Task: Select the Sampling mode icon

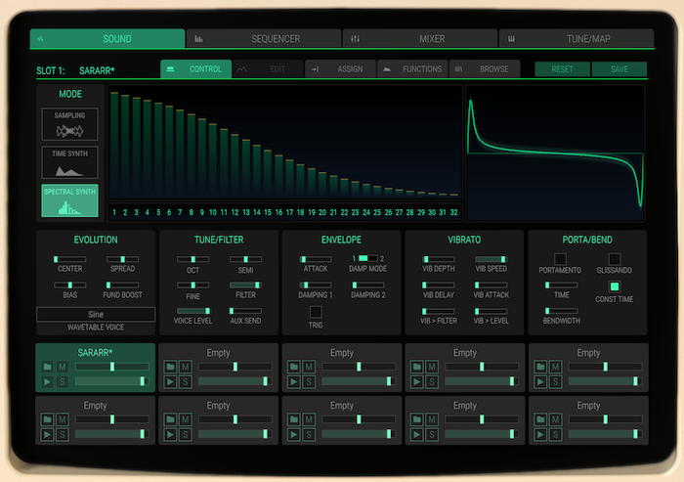Action: (69, 124)
